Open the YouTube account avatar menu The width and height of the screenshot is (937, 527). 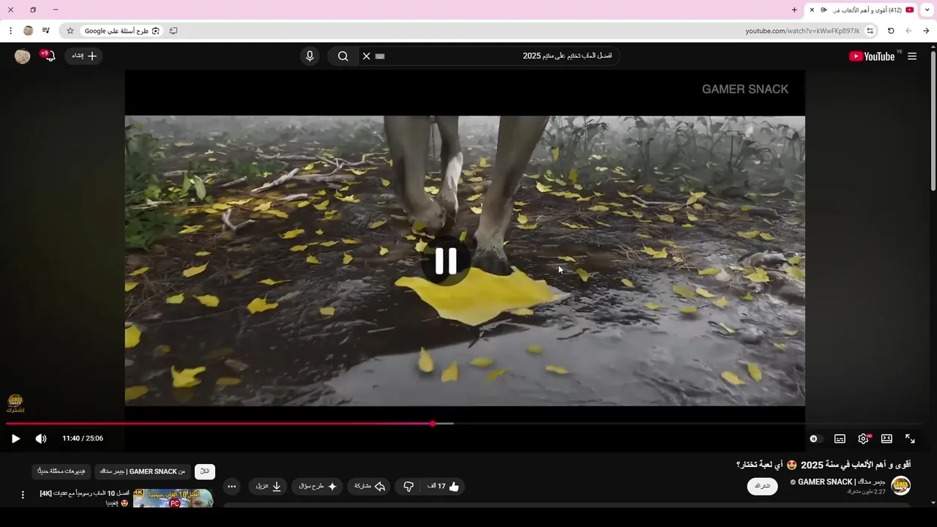pos(23,56)
